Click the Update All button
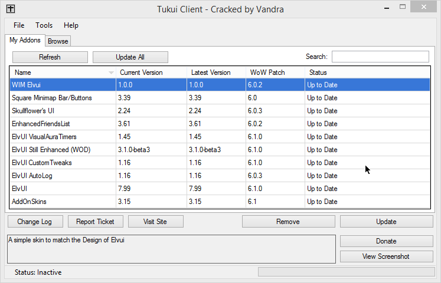The height and width of the screenshot is (283, 441). click(x=130, y=57)
